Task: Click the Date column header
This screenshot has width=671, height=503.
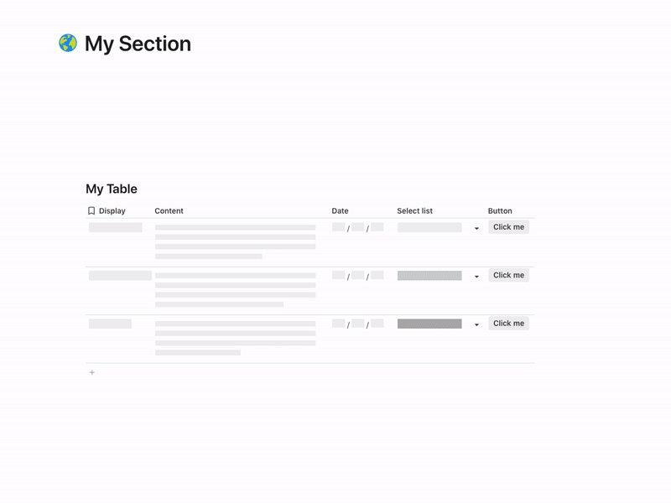Action: (341, 210)
